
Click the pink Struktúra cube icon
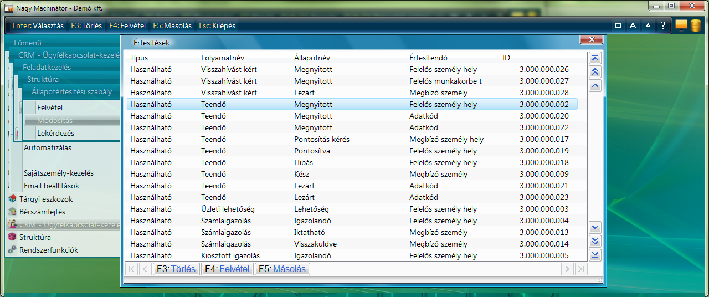click(x=12, y=237)
